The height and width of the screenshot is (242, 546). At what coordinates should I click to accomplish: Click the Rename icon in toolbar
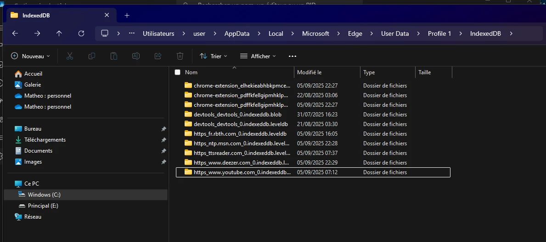click(x=136, y=56)
